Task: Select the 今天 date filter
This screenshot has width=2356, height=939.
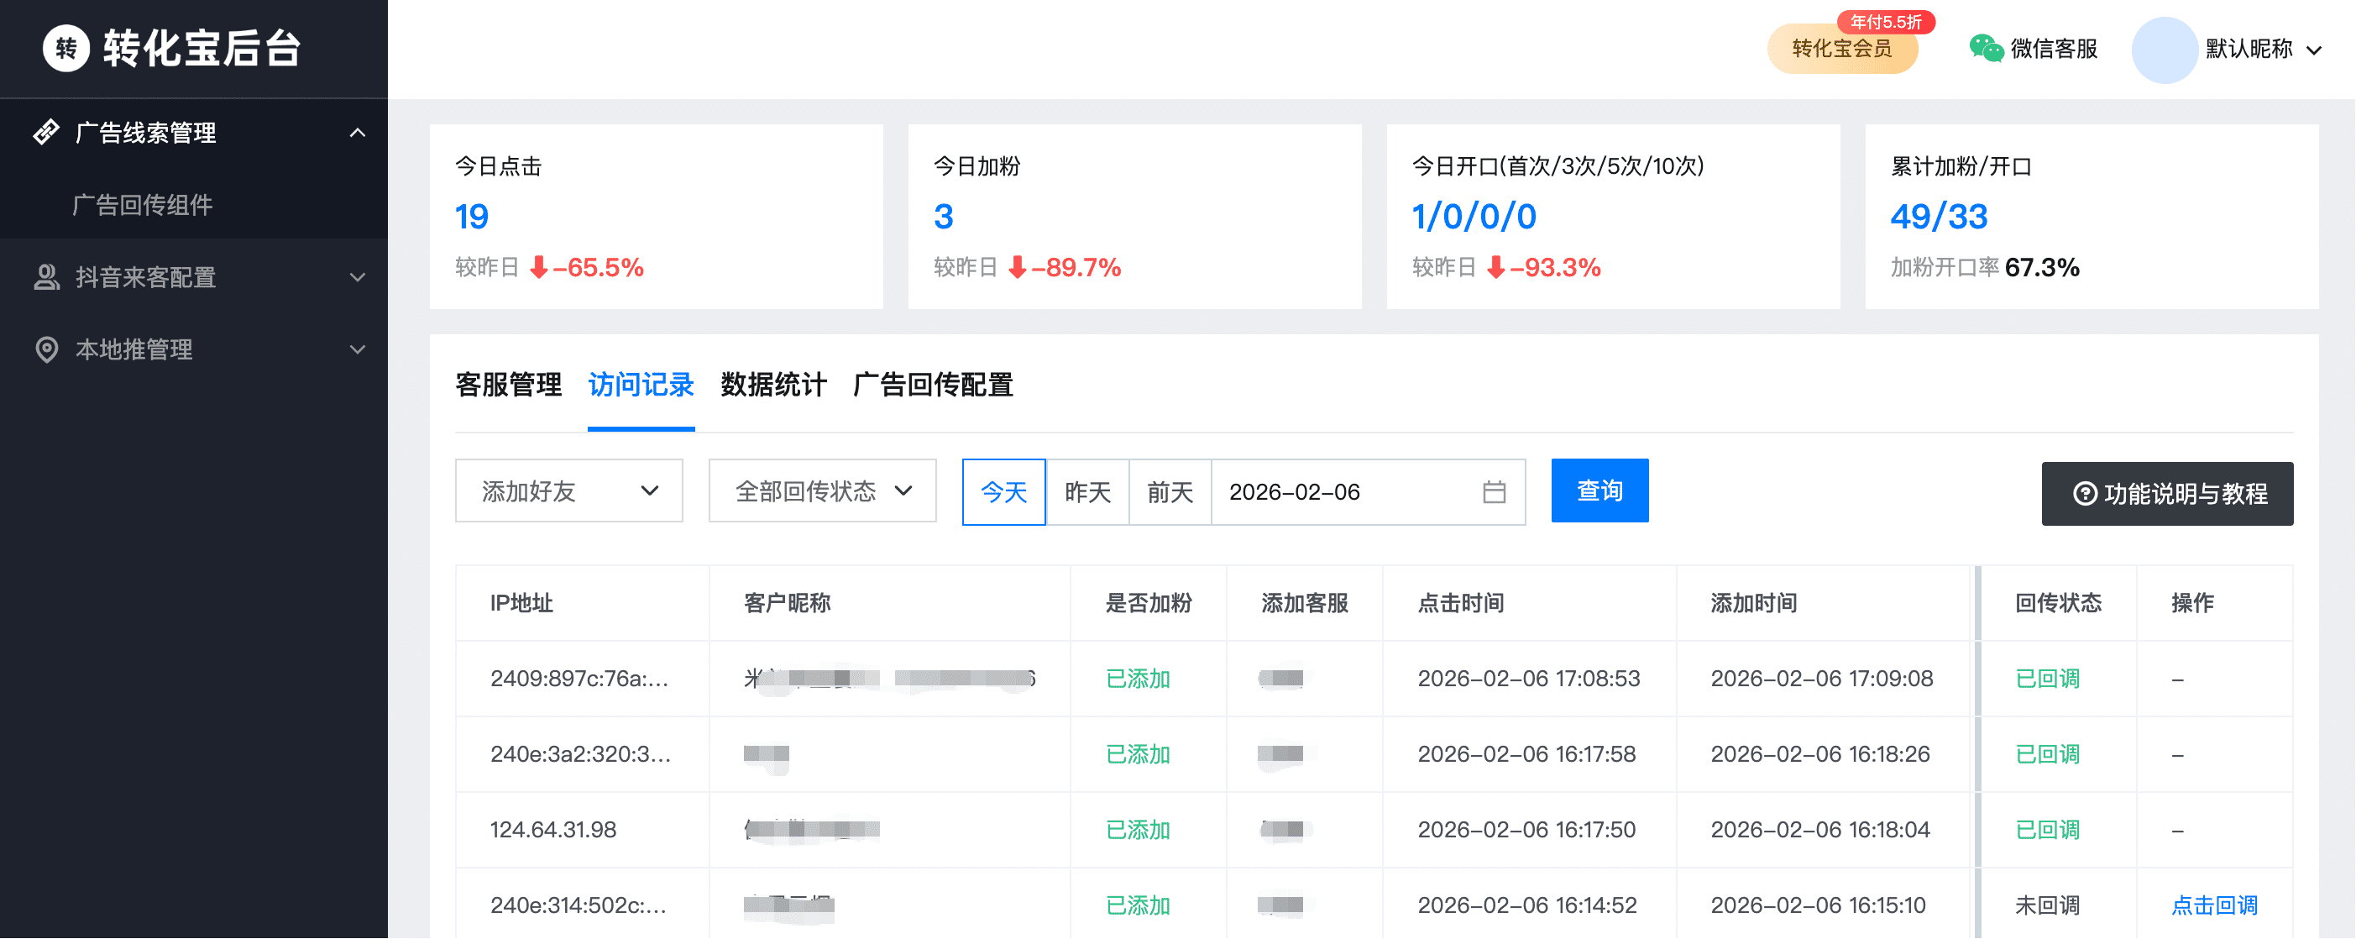Action: click(x=1003, y=492)
